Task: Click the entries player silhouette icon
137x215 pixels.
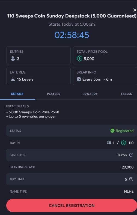Action: pos(13,58)
